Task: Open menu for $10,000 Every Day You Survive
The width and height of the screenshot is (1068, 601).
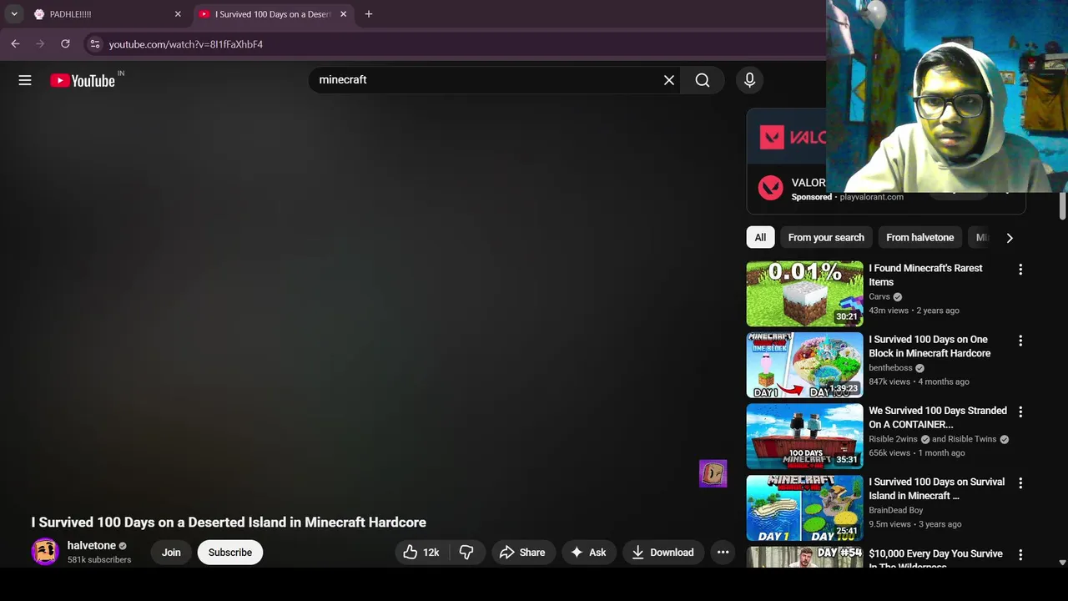Action: pos(1020,553)
